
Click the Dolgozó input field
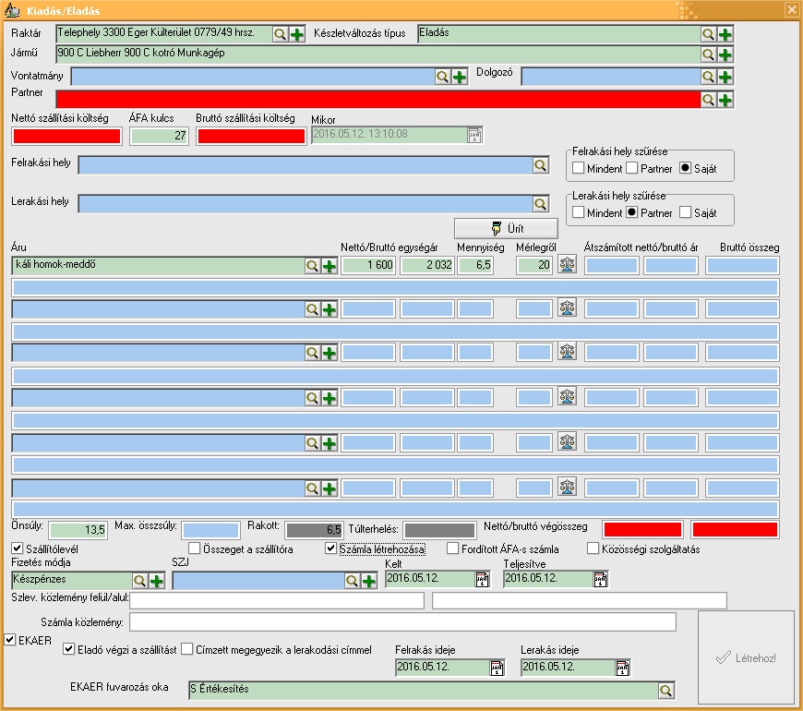point(611,77)
